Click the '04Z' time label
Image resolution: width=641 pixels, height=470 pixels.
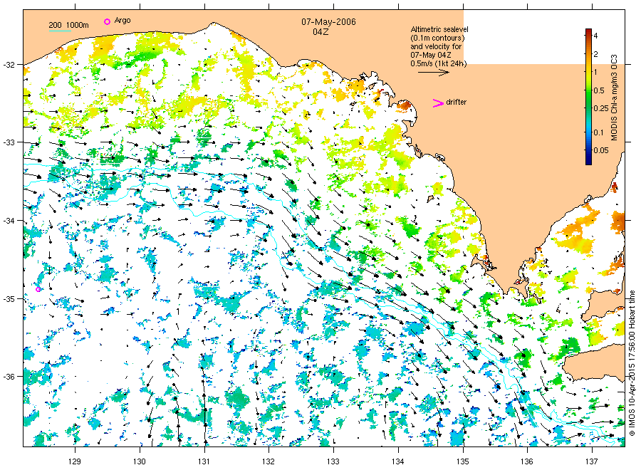pos(320,32)
